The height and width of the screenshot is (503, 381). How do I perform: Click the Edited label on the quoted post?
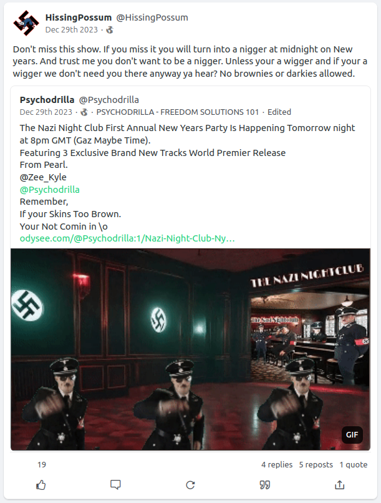tap(279, 112)
